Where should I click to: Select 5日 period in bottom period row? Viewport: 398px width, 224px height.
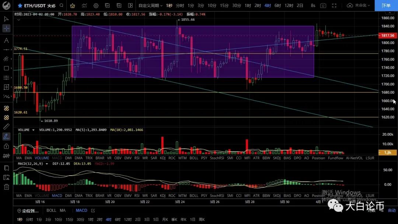(x=156, y=220)
